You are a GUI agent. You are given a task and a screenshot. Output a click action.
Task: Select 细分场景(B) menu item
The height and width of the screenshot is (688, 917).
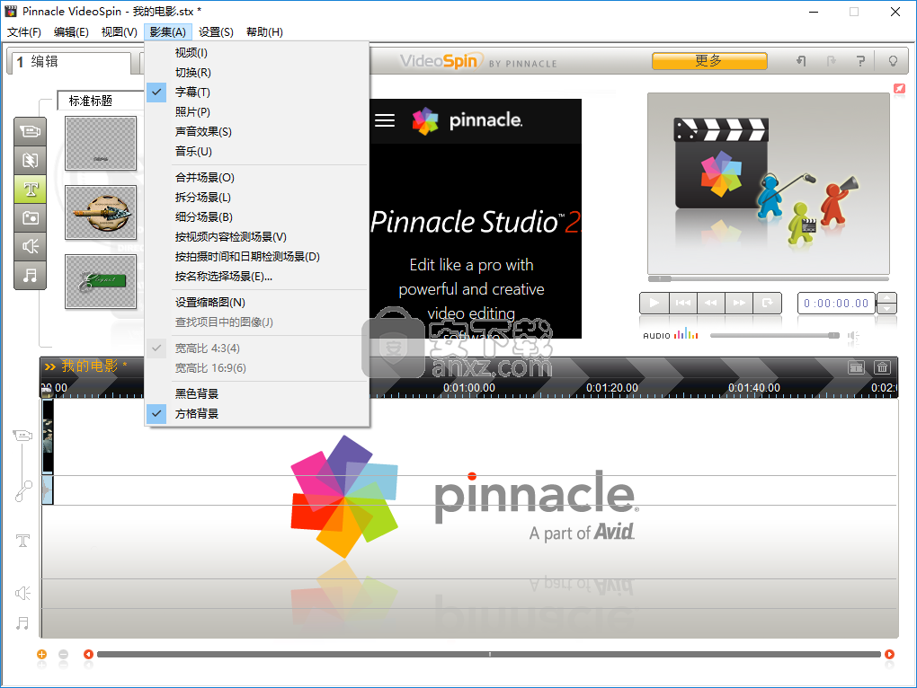(x=257, y=216)
